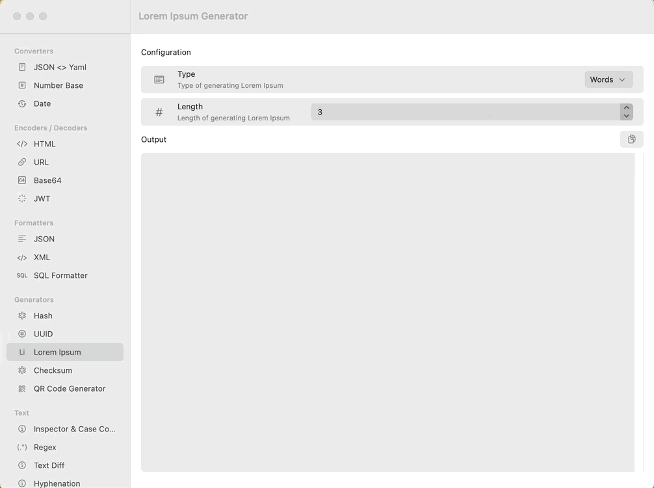The image size is (654, 488).
Task: Open the Base64 tool
Action: [65, 180]
